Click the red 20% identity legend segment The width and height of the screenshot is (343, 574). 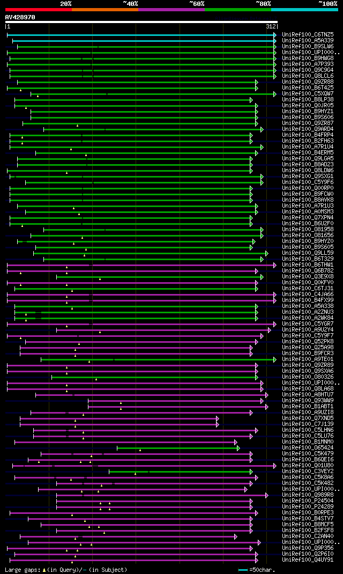(39, 10)
